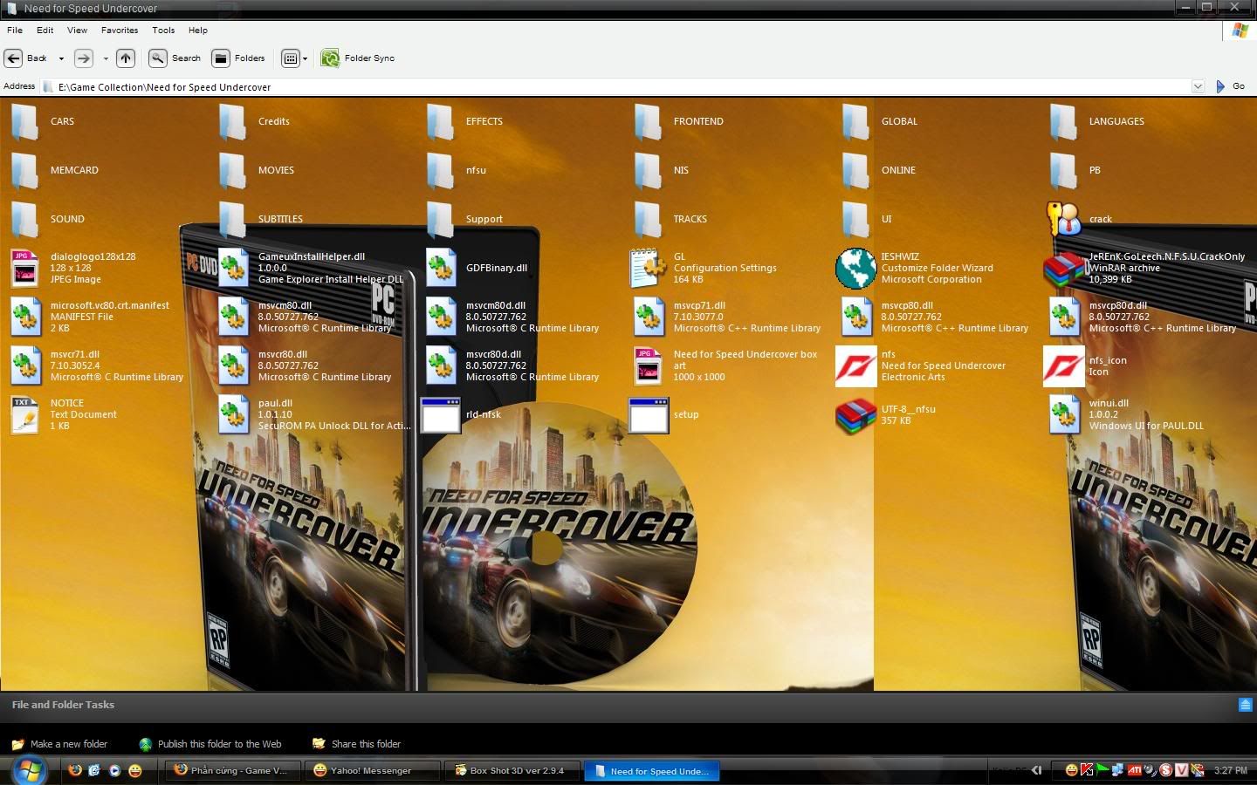
Task: Select the Credits folder
Action: point(254,121)
